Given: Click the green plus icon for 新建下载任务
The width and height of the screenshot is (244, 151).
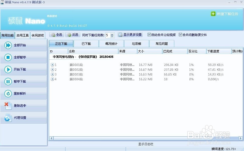Looking at the screenshot, I should 213,14.
